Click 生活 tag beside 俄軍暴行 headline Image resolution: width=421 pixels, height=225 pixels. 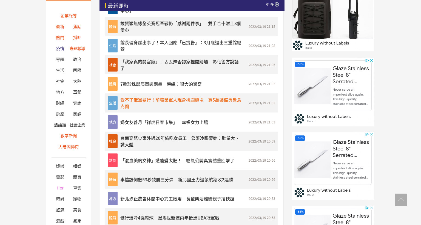(113, 103)
